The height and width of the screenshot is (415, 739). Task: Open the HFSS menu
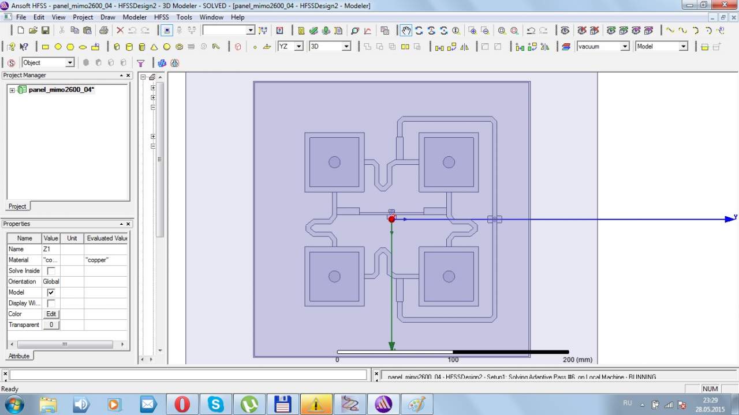click(x=162, y=17)
